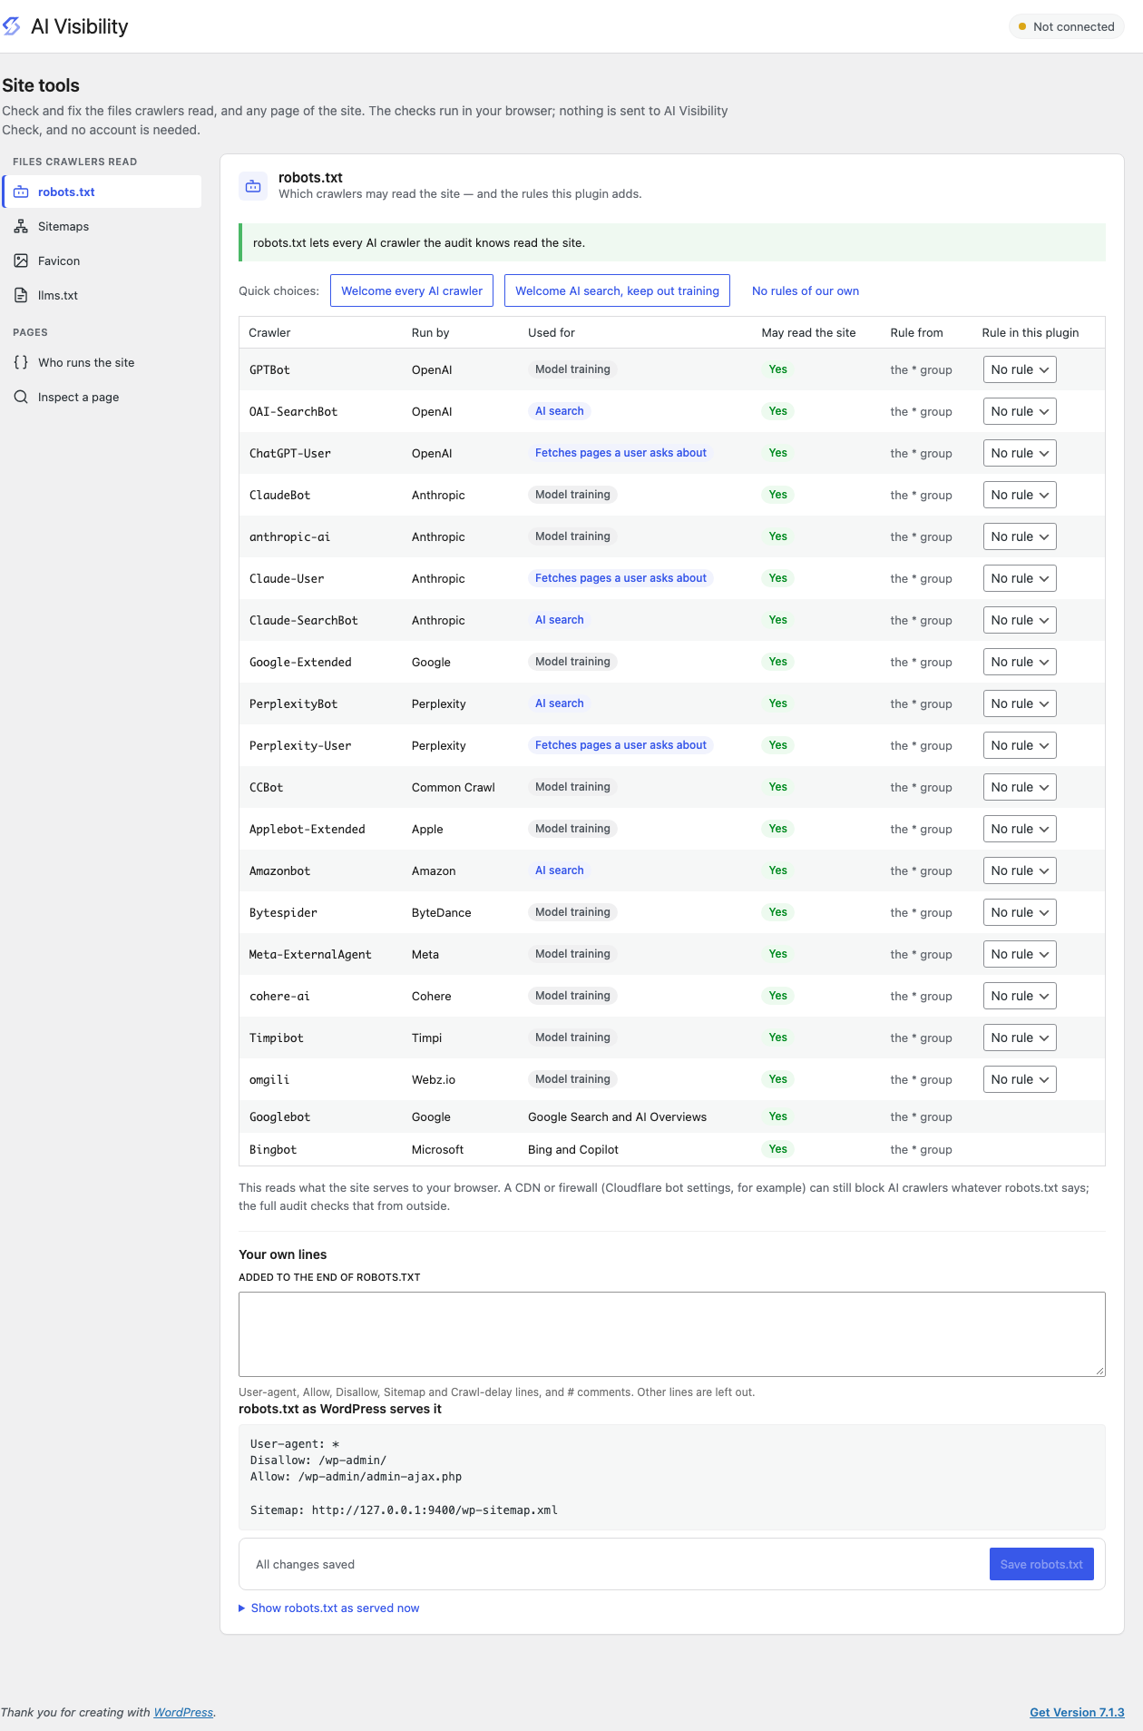Choose Welcome every AI crawler

pos(412,291)
